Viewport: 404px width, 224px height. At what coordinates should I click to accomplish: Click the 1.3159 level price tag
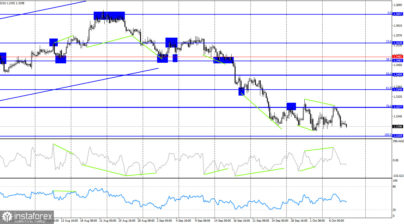(x=398, y=136)
